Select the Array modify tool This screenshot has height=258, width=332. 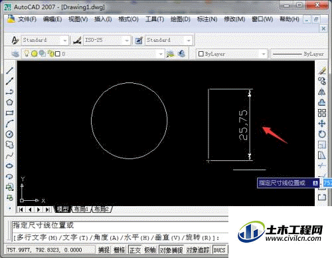[x=322, y=113]
